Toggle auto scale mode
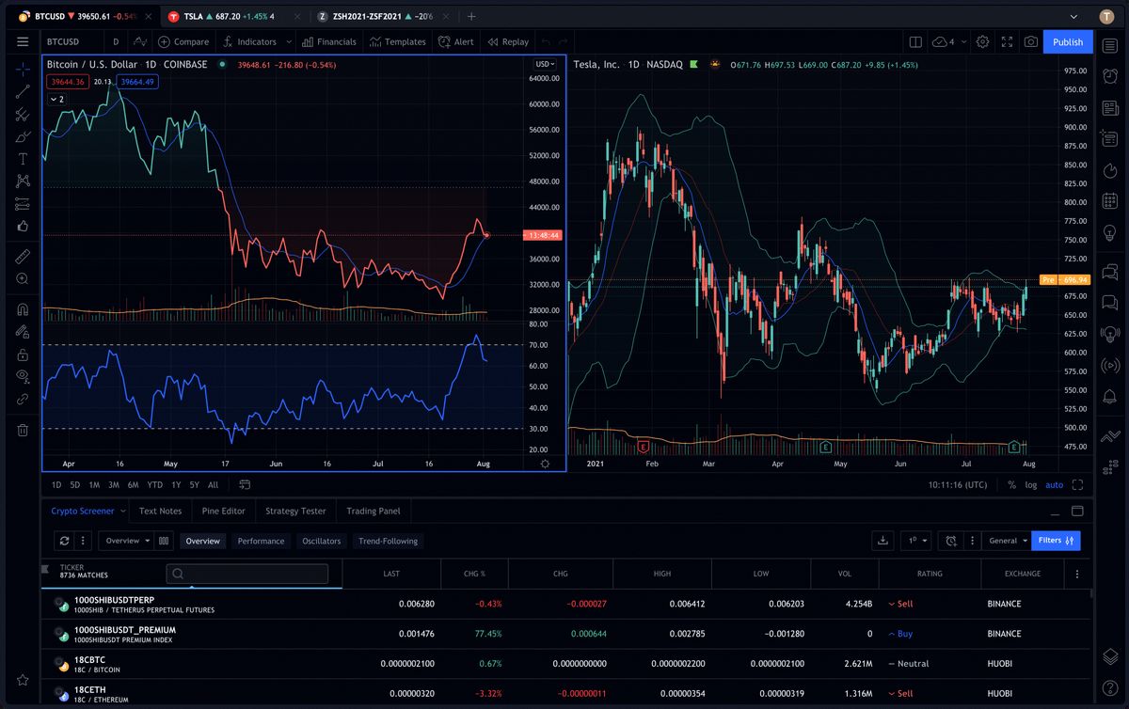 1054,485
